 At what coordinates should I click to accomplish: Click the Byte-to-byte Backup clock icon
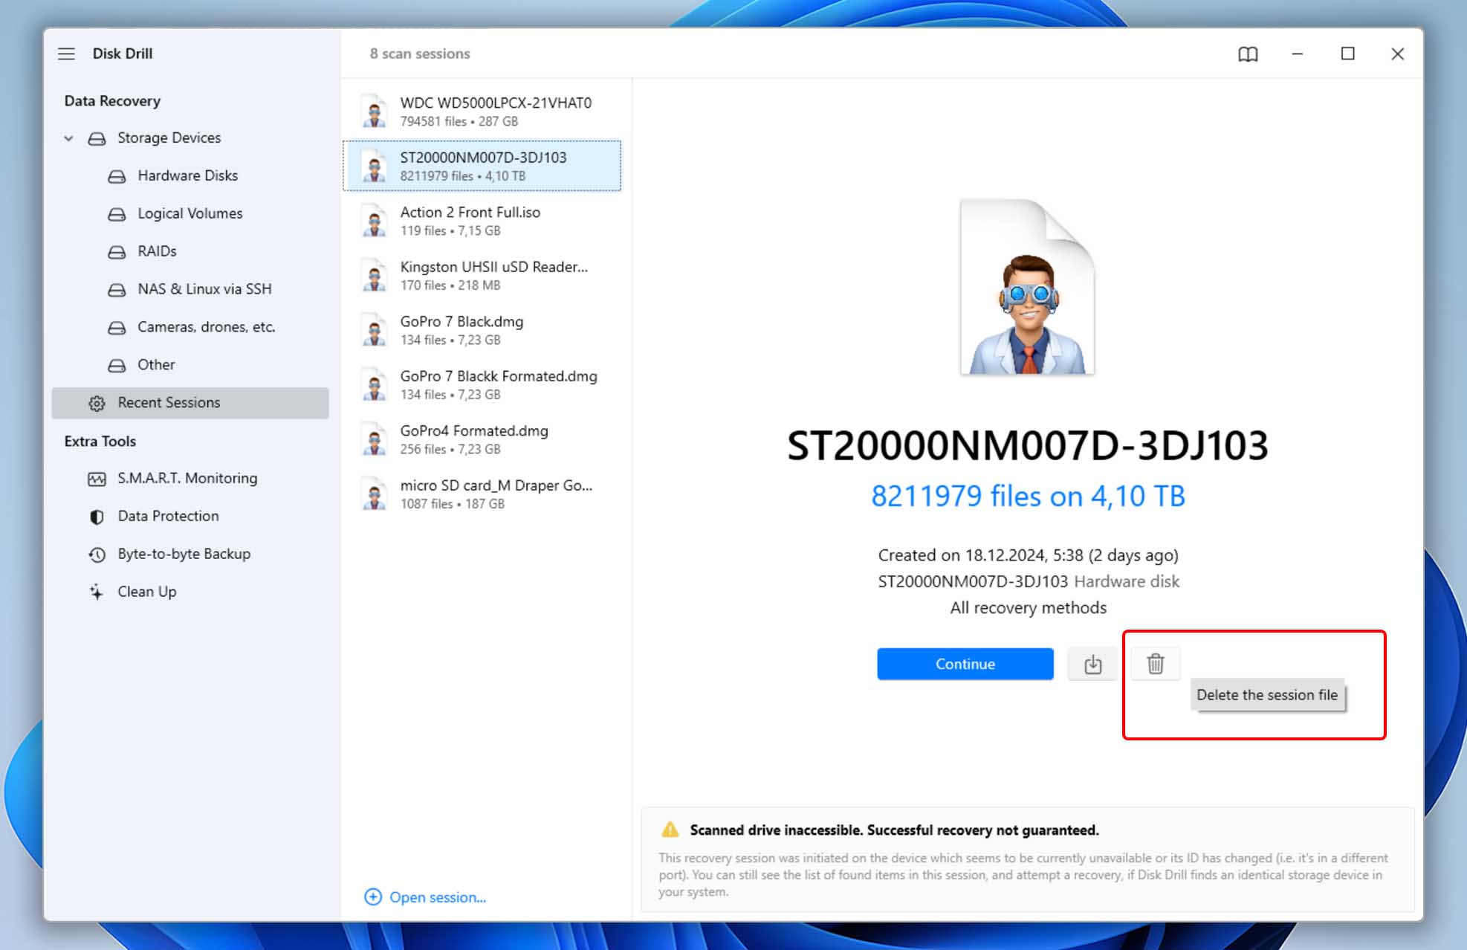click(x=97, y=555)
